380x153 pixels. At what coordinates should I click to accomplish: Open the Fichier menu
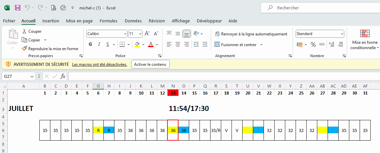pyautogui.click(x=9, y=21)
